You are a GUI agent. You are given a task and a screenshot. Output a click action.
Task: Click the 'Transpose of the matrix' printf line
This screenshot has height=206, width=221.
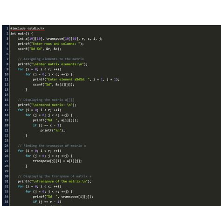[55, 181]
